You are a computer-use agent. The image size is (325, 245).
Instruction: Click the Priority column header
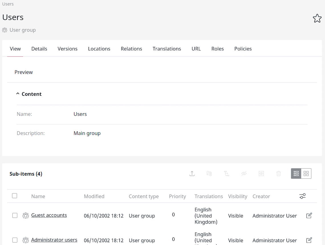tap(177, 196)
